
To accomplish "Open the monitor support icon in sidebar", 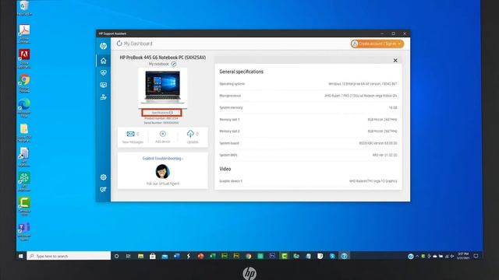I will (x=103, y=85).
